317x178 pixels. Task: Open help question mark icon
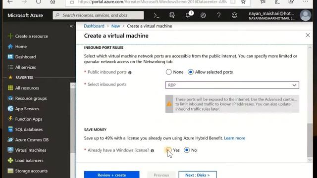[219, 15]
